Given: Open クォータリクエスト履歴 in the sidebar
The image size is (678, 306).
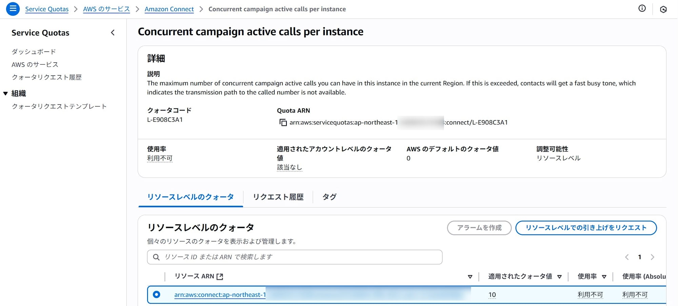Looking at the screenshot, I should 47,77.
